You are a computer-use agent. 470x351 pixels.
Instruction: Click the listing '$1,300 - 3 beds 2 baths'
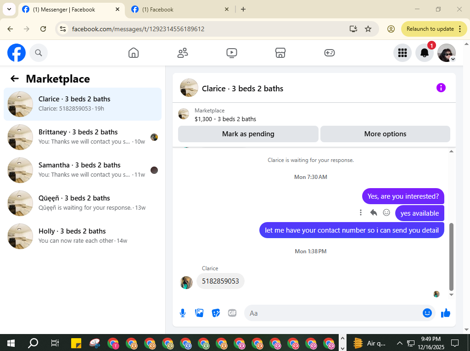pos(225,119)
